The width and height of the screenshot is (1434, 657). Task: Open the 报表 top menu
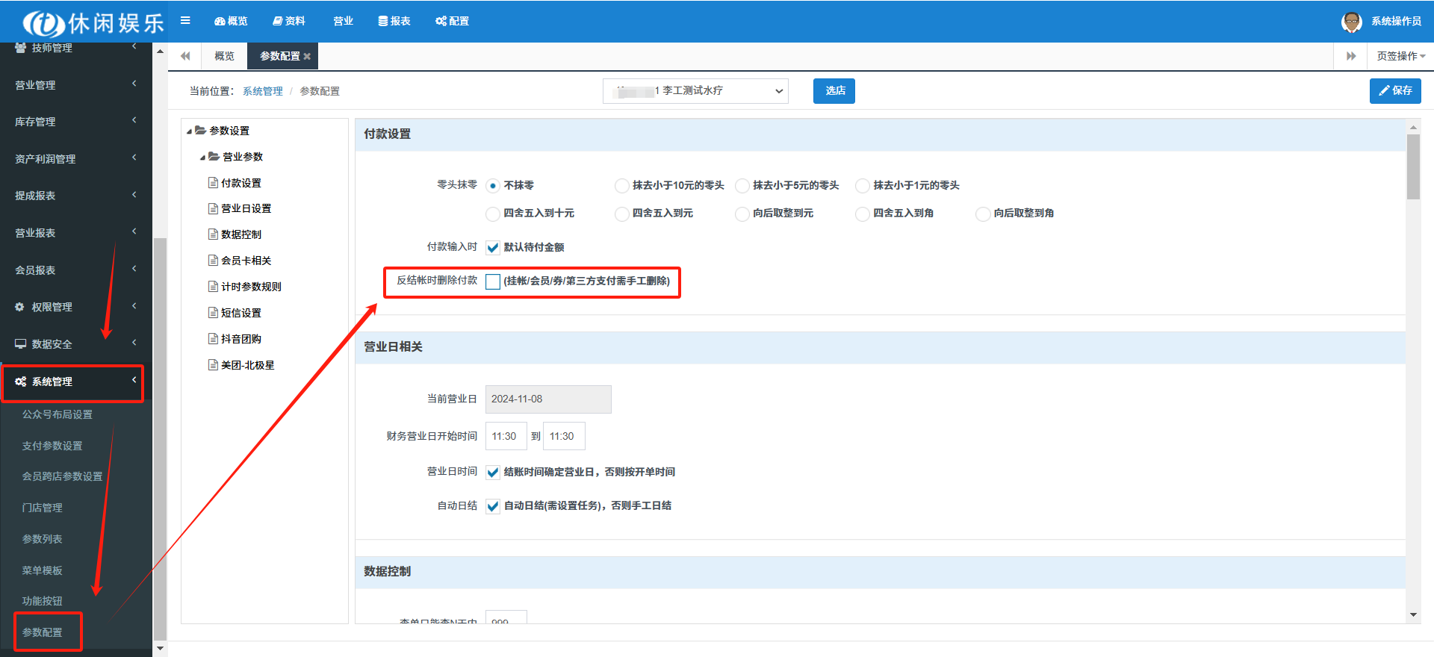tap(394, 21)
